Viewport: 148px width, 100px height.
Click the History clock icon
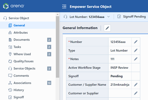tap(10, 90)
